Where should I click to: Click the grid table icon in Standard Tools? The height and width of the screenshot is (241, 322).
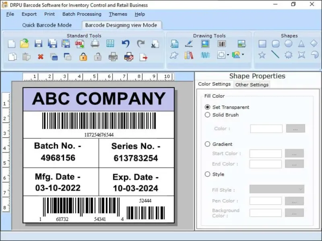(x=110, y=43)
